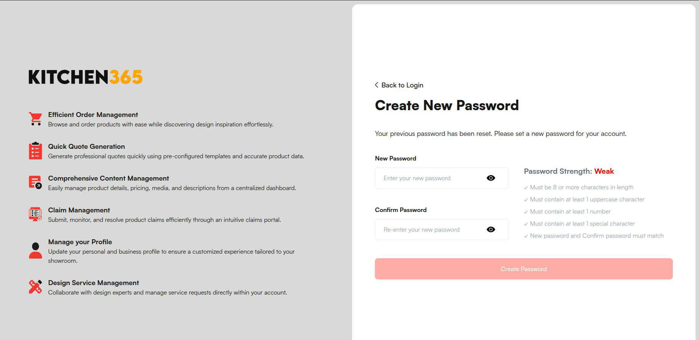Click the Efficient Order Management cart icon
Viewport: 699px width, 340px height.
click(35, 119)
